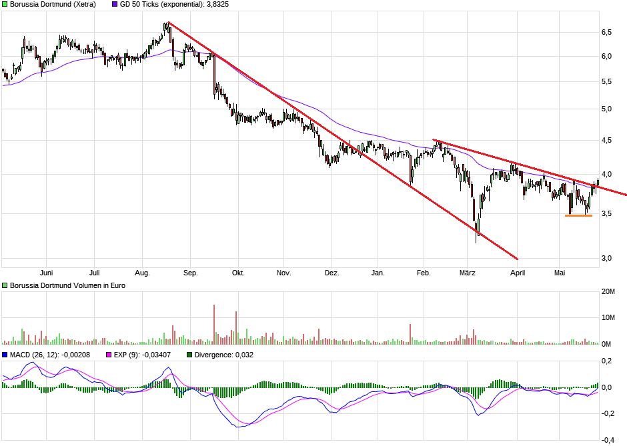Click the purple GD 50 Ticks legend square
The image size is (627, 446).
(x=113, y=5)
